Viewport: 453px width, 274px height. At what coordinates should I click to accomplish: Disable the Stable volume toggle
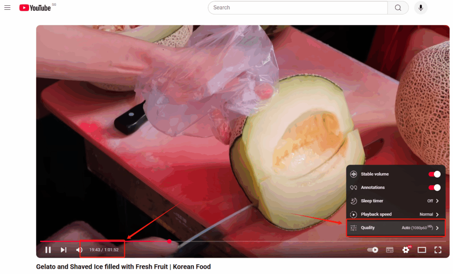[x=434, y=174]
